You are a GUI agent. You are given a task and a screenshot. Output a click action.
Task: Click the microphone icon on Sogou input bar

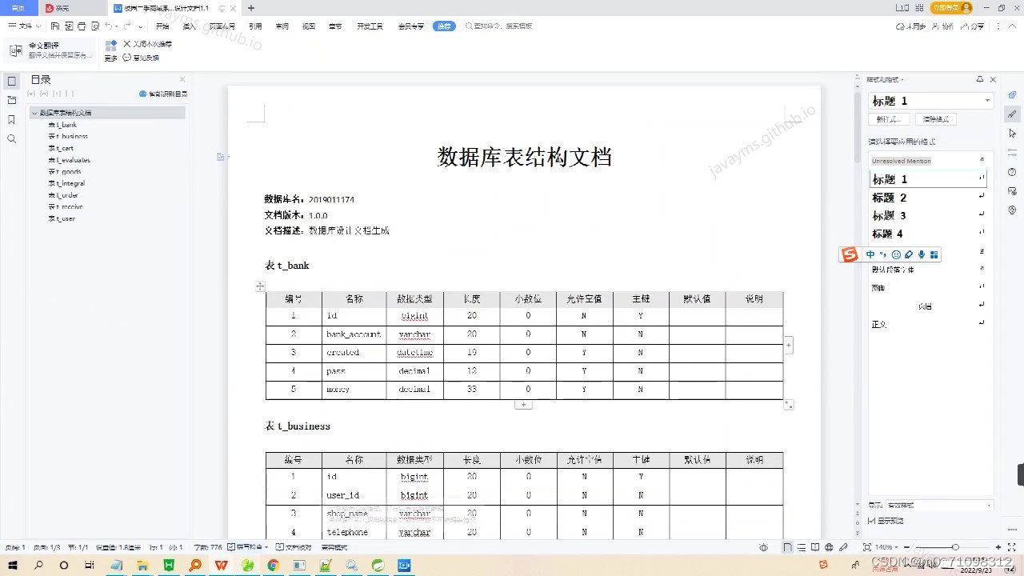(x=922, y=254)
